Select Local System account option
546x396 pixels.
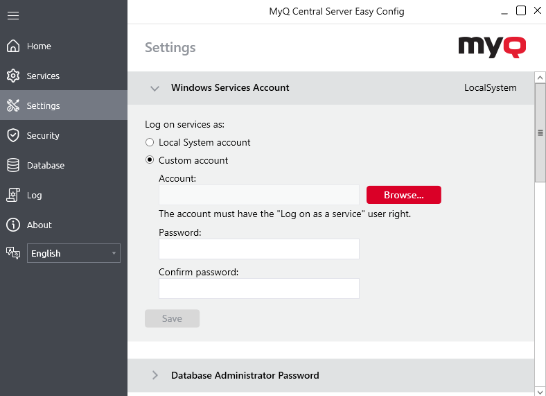(150, 143)
